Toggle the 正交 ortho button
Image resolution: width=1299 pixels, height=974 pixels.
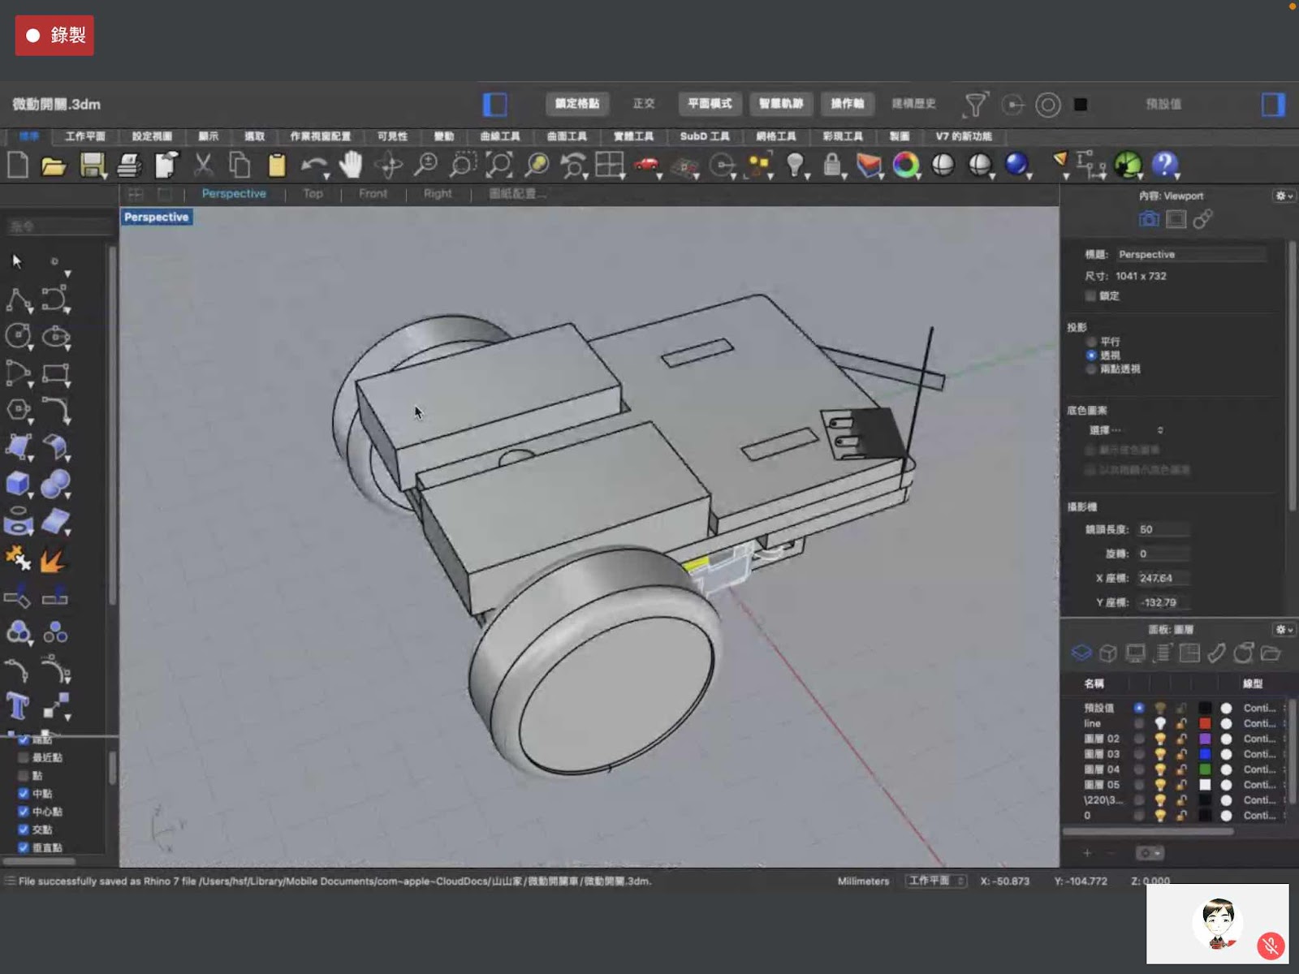coord(644,103)
